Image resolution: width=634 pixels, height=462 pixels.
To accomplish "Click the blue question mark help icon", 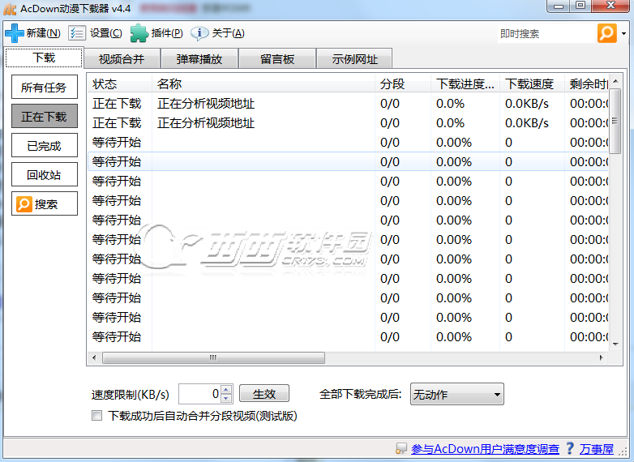I will click(x=570, y=448).
